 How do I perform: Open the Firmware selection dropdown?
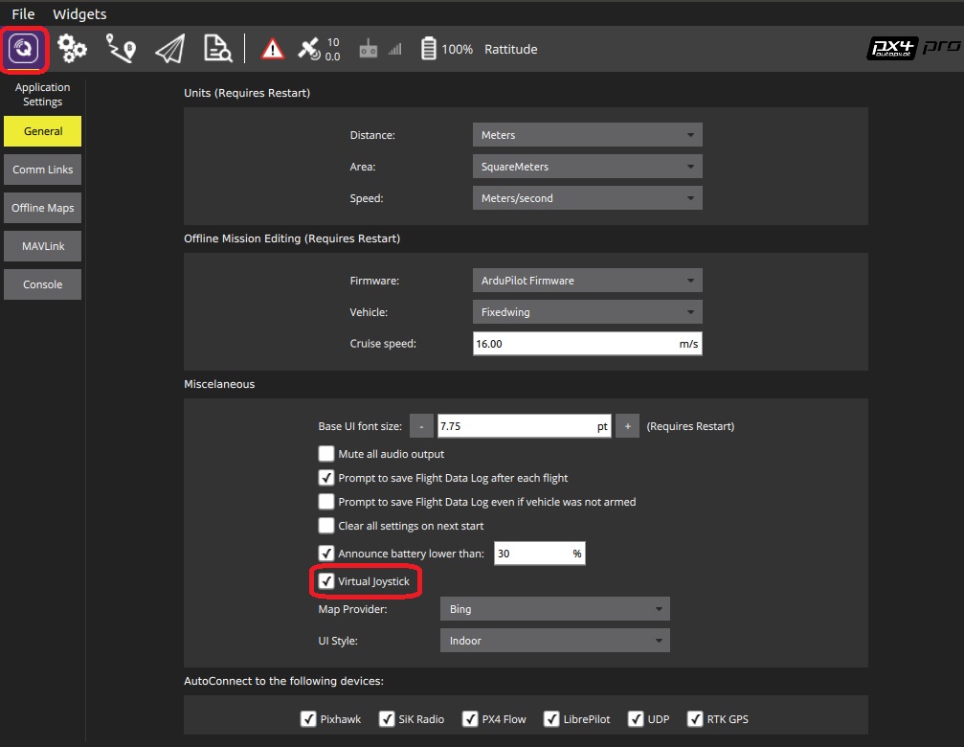[x=587, y=281]
